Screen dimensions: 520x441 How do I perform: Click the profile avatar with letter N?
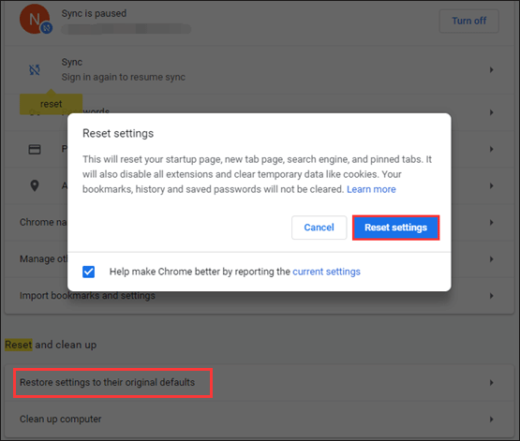[x=35, y=20]
